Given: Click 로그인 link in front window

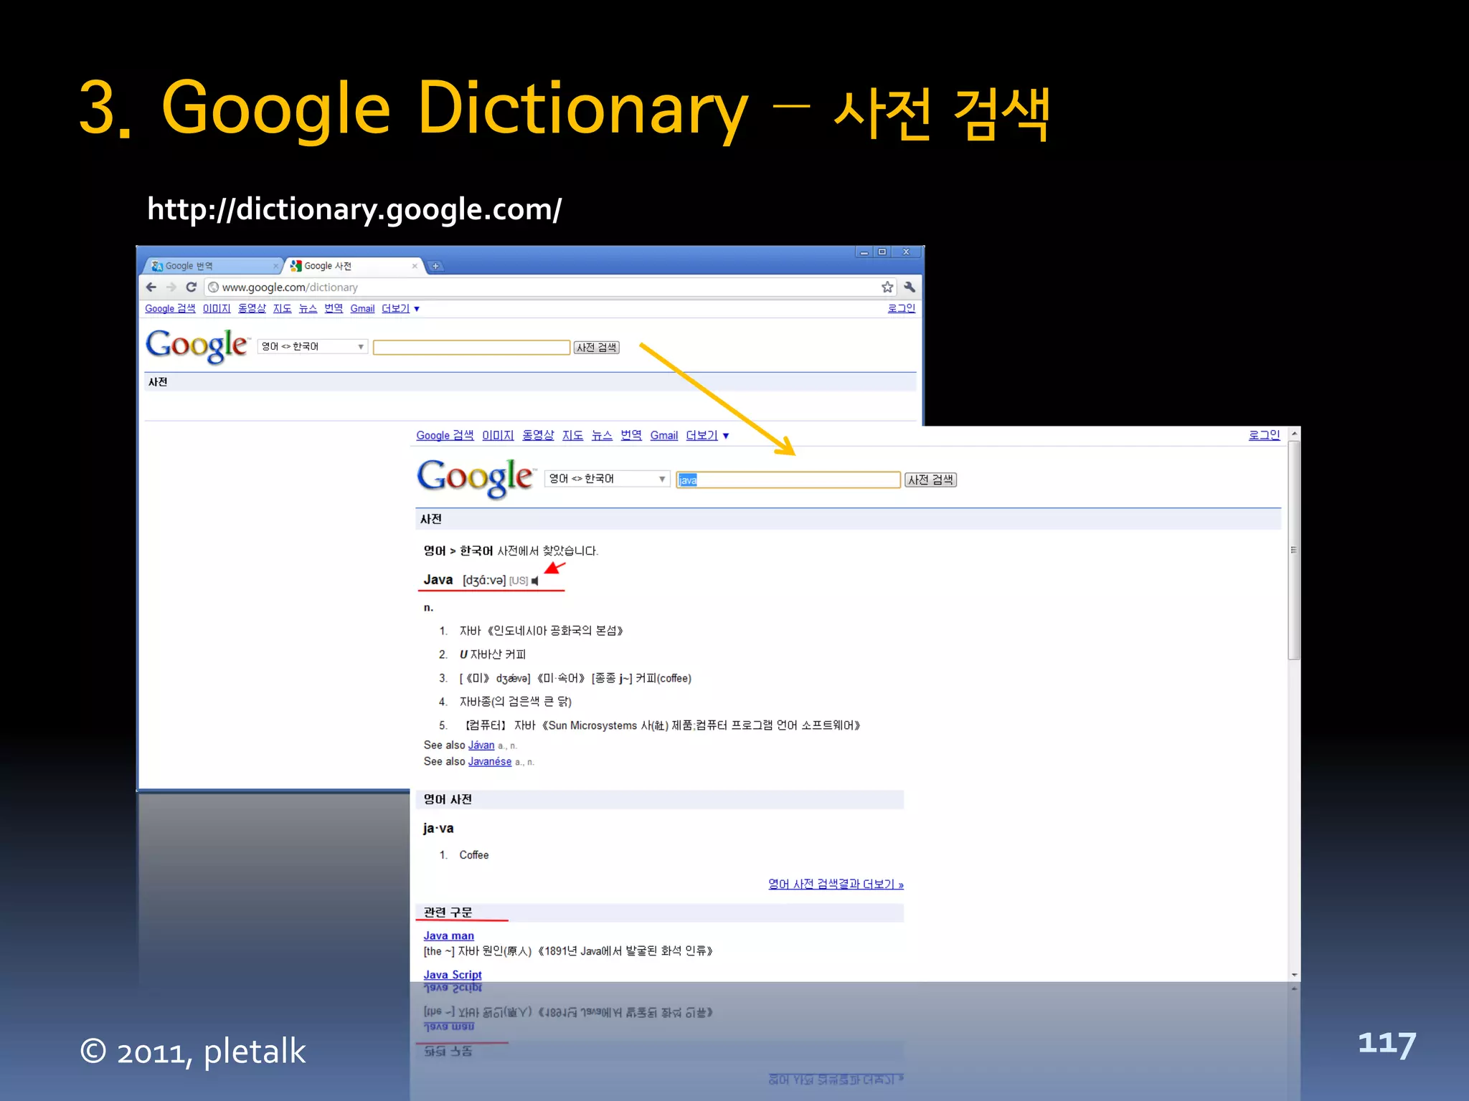Looking at the screenshot, I should (x=1264, y=435).
